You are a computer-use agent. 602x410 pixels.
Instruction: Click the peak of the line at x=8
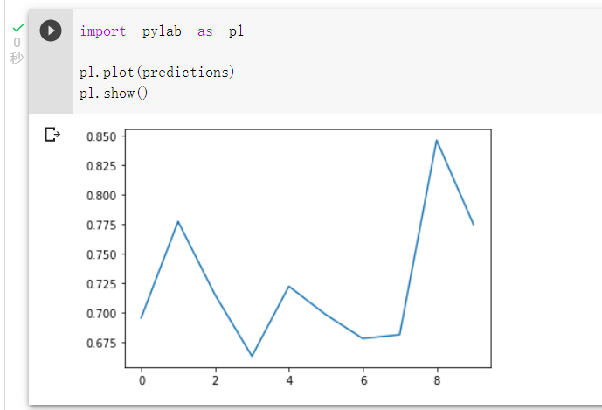(x=437, y=140)
